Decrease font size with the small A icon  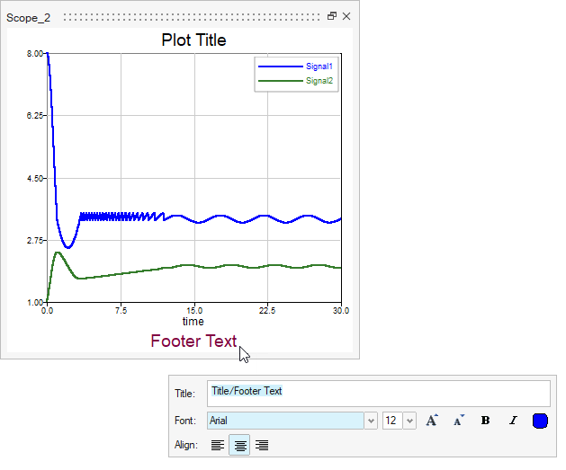click(458, 421)
